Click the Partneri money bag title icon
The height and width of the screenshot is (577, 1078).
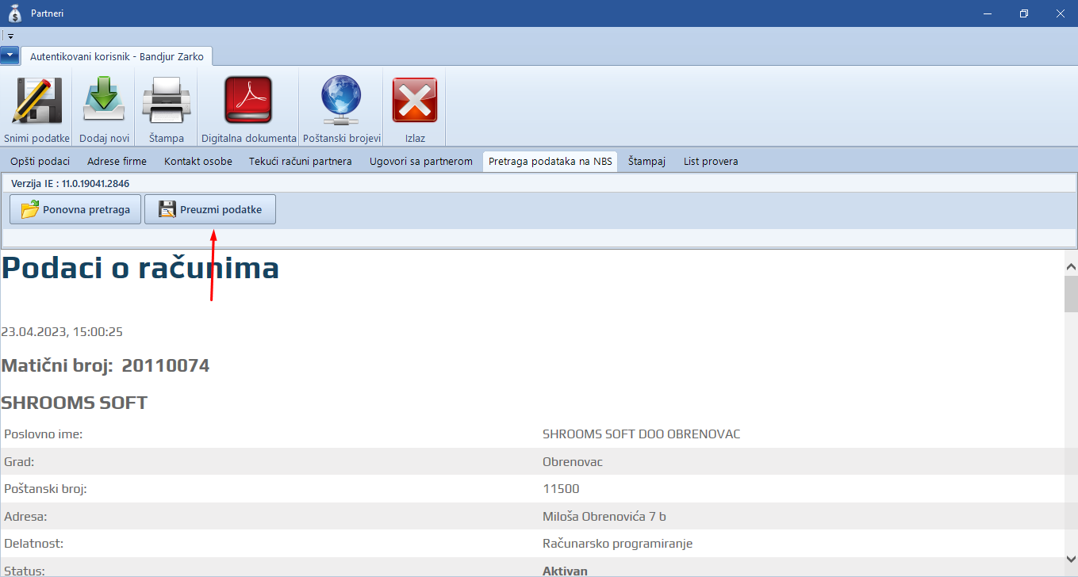pyautogui.click(x=16, y=13)
